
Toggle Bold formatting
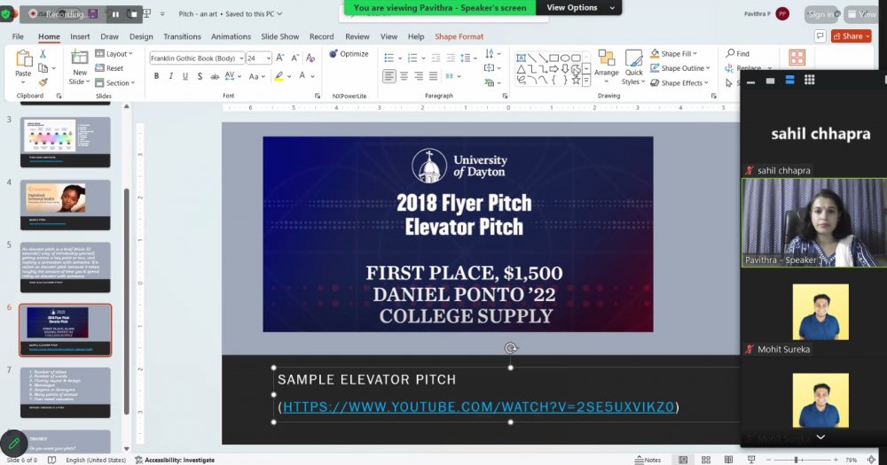[157, 76]
